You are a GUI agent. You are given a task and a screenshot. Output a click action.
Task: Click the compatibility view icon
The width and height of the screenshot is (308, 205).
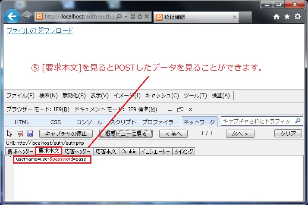click(x=133, y=17)
